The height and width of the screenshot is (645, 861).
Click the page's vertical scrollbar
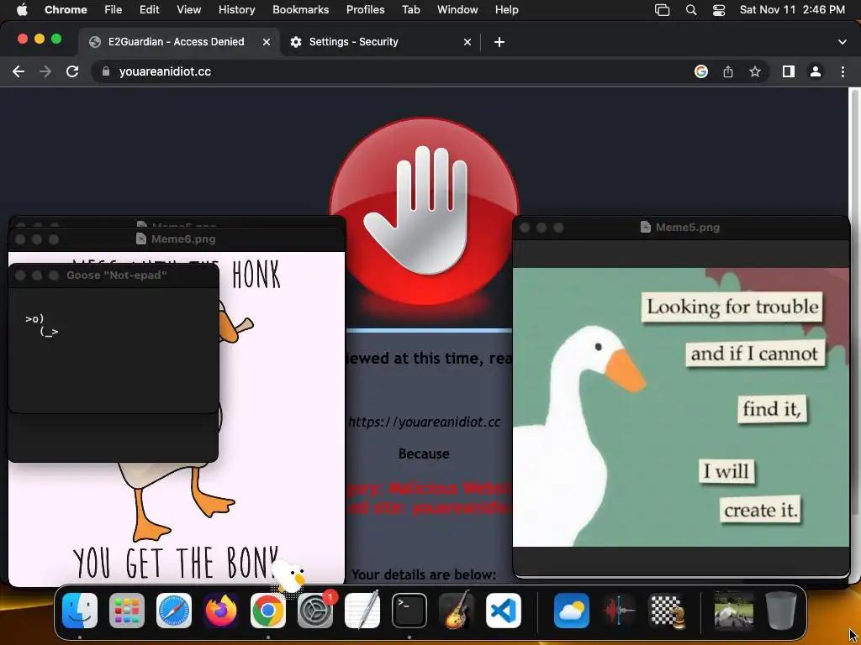(855, 302)
